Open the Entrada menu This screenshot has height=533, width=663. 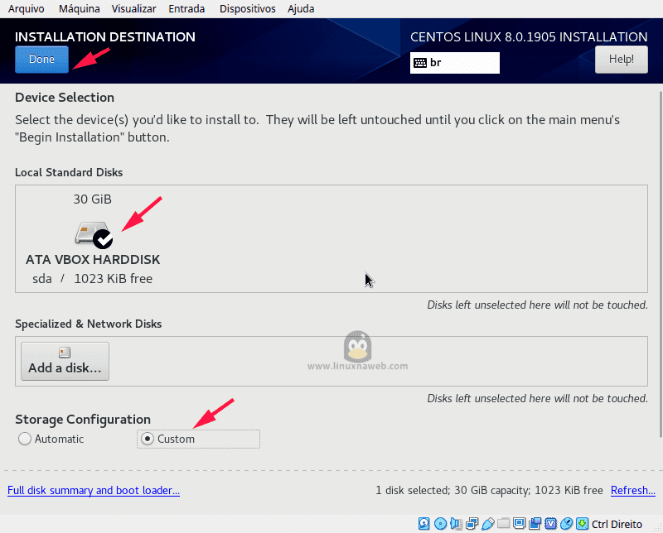point(186,9)
